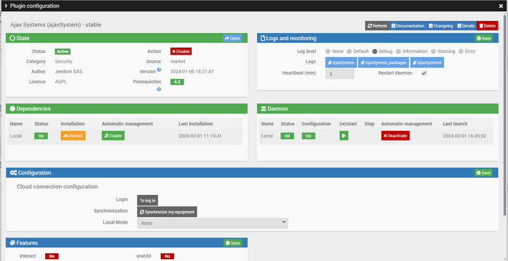Click the plugin title Ajax Systems (ajaxSystem) - stable
Viewport: 508px width, 261px height.
tap(56, 25)
